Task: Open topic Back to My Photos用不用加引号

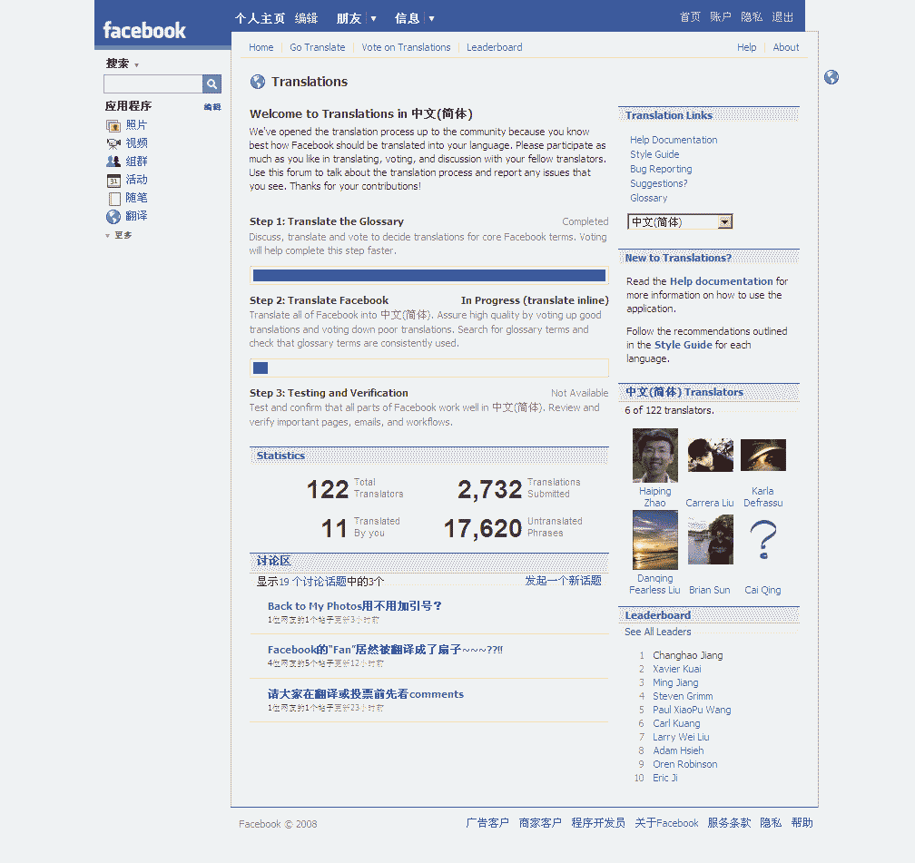Action: click(x=355, y=606)
